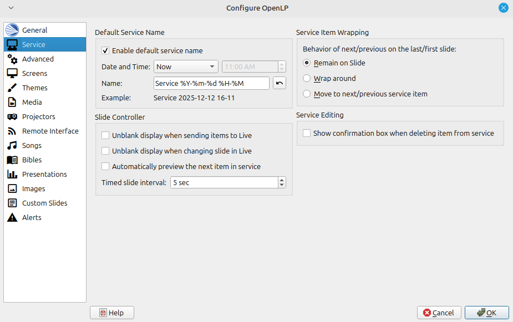
Task: Disable the default service name checkbox
Action: point(106,51)
